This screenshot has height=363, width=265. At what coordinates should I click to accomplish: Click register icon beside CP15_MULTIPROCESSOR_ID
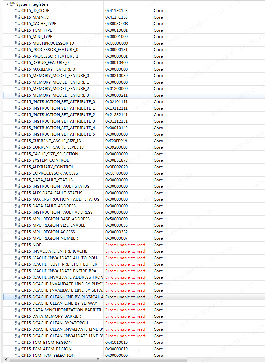coord(17,43)
